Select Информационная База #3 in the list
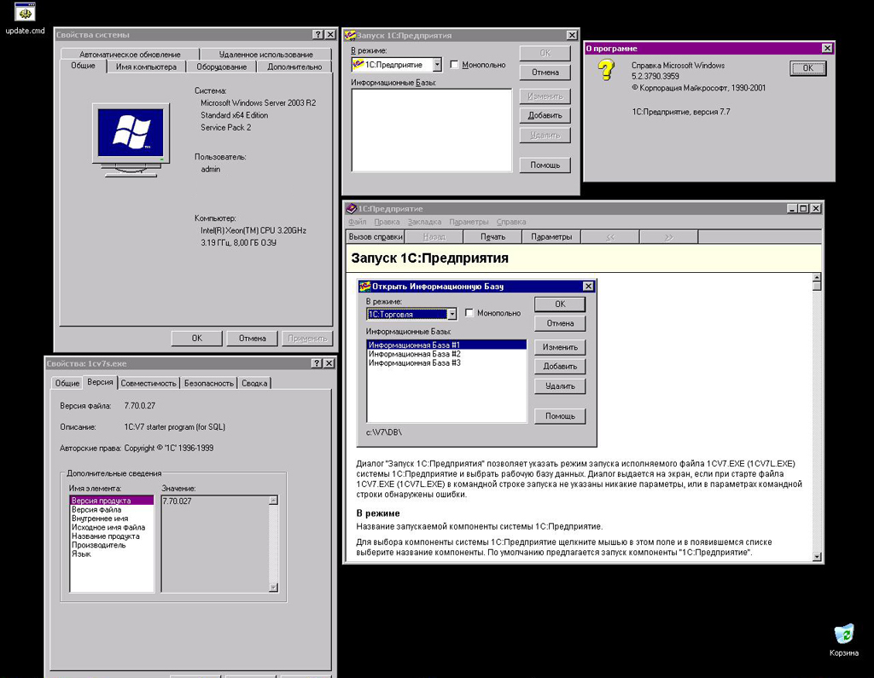 point(446,362)
